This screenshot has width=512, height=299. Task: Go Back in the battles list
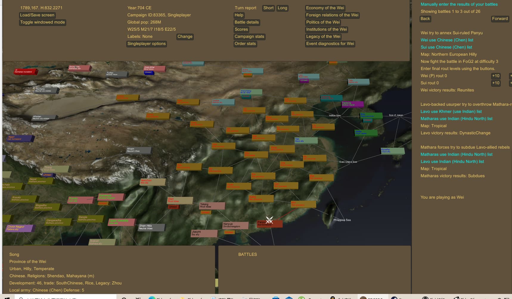click(425, 18)
